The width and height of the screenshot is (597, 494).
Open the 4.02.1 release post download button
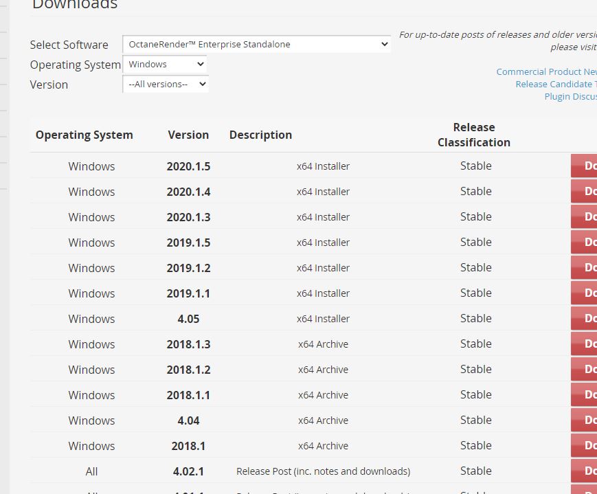tap(584, 471)
